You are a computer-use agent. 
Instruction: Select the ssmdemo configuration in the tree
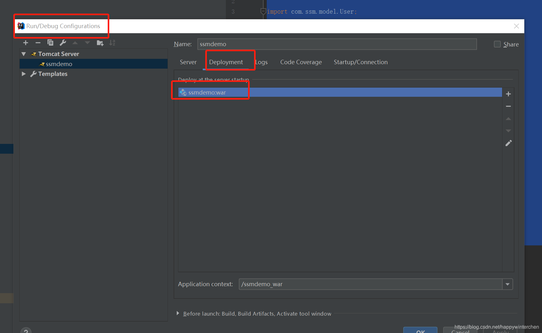coord(93,64)
